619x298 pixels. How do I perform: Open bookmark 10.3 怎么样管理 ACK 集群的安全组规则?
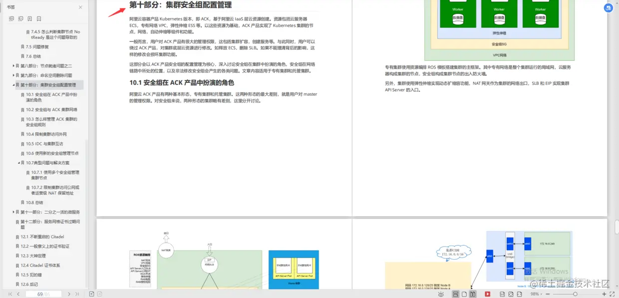pyautogui.click(x=51, y=122)
